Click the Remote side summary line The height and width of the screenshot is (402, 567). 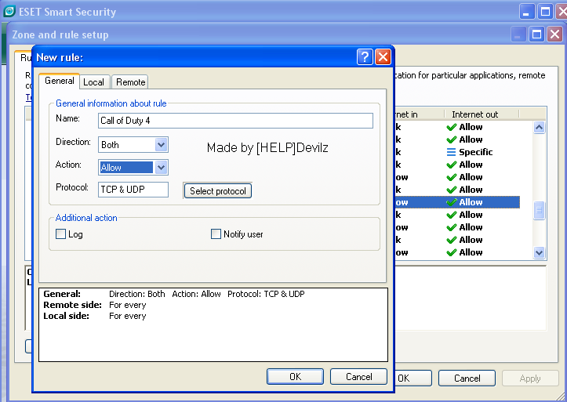(95, 305)
